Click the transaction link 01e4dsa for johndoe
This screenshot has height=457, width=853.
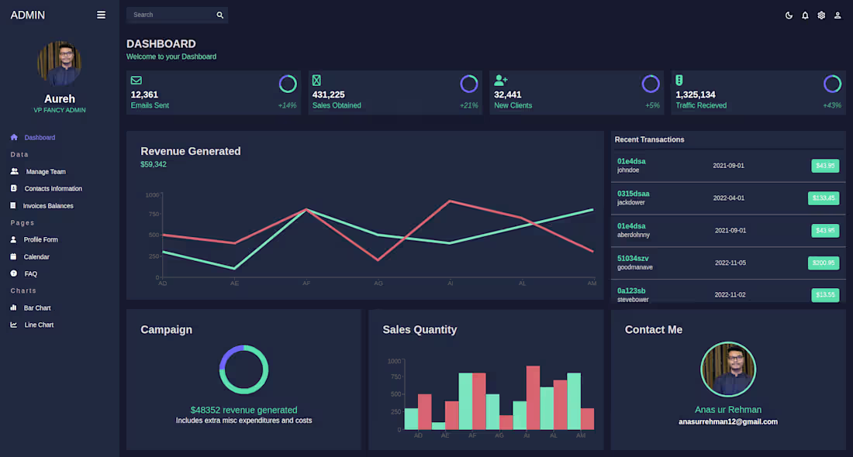point(633,161)
